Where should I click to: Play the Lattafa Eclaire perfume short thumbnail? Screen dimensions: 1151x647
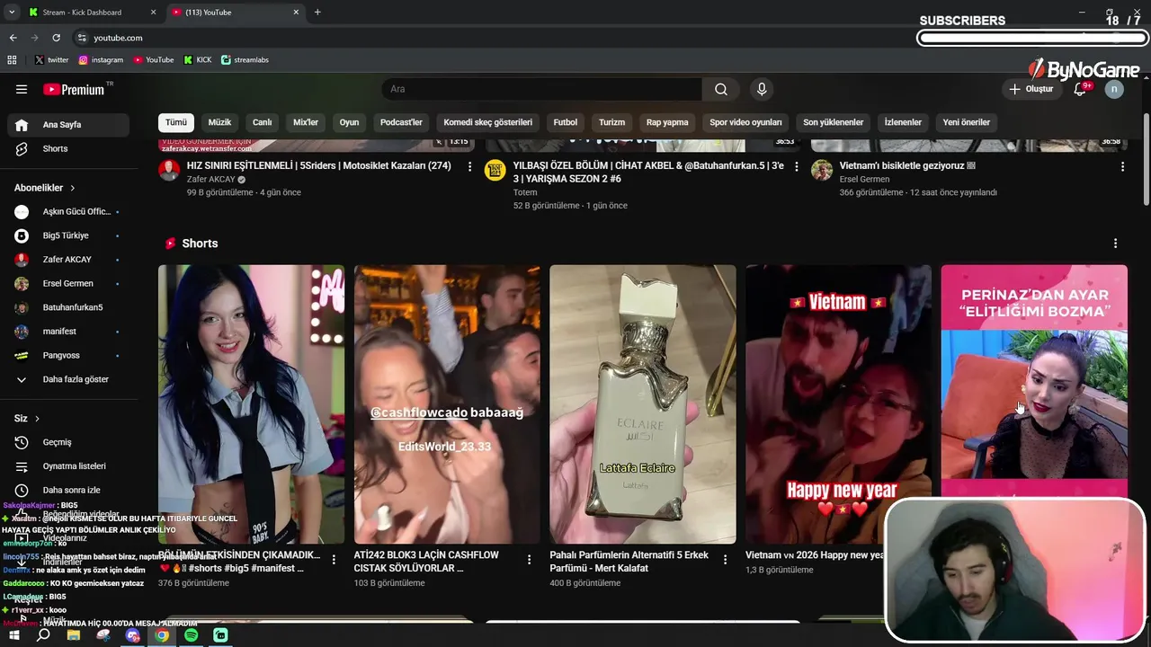click(642, 404)
